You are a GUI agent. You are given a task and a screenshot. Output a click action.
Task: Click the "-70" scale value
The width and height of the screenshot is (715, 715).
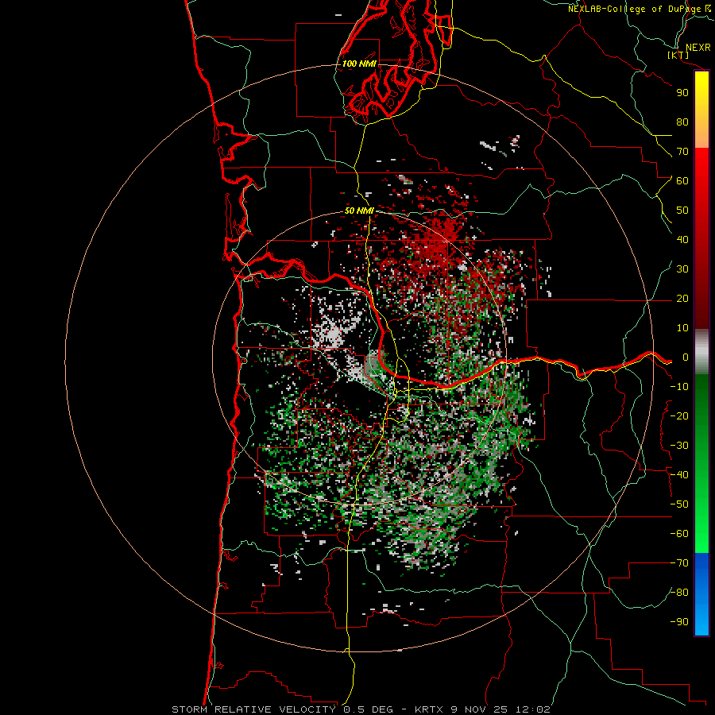point(679,563)
